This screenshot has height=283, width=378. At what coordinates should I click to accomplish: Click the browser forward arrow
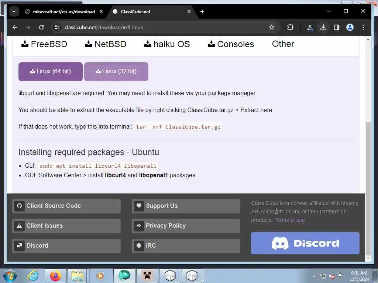click(28, 27)
